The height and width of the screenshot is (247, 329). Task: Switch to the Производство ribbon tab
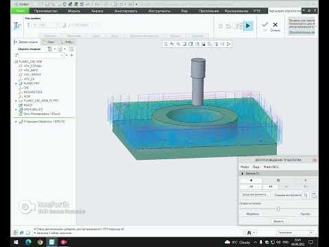coord(46,11)
